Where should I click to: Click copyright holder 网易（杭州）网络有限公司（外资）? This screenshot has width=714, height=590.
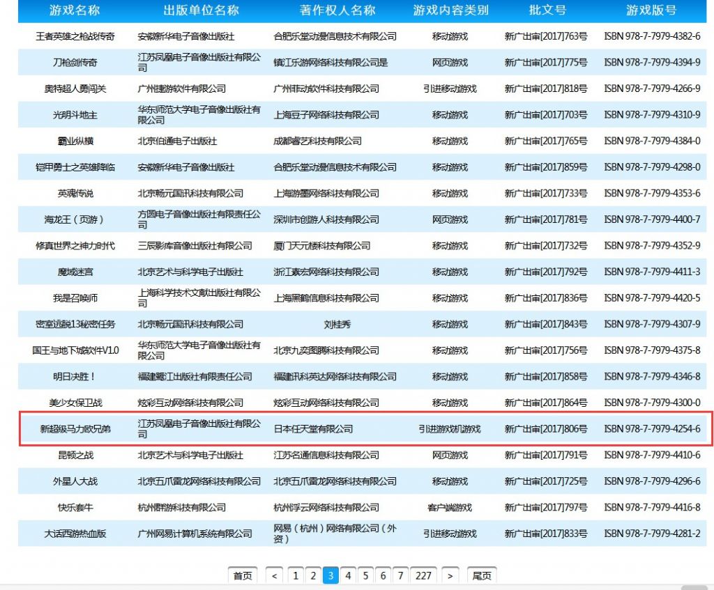(x=335, y=534)
